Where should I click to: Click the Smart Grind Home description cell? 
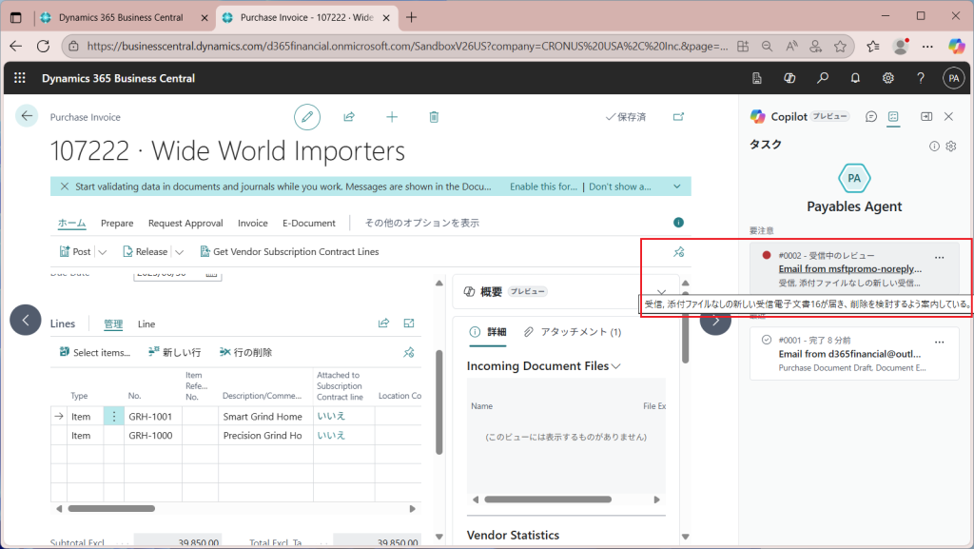tap(266, 416)
